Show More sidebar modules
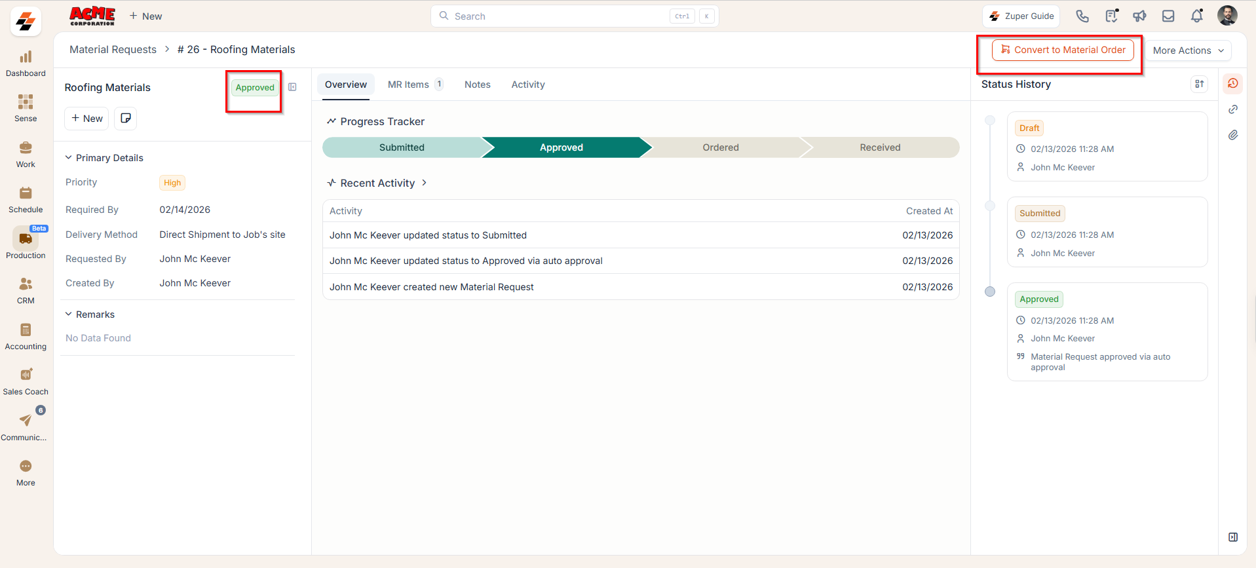 [x=26, y=473]
